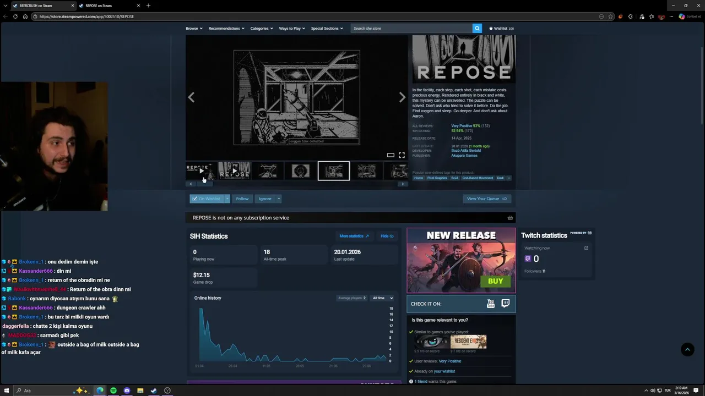Image resolution: width=705 pixels, height=396 pixels.
Task: Click the store search magnifier button
Action: (477, 28)
